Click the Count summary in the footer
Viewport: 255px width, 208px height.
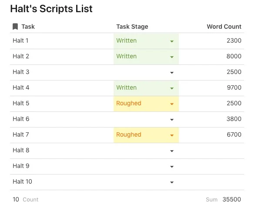pyautogui.click(x=26, y=199)
